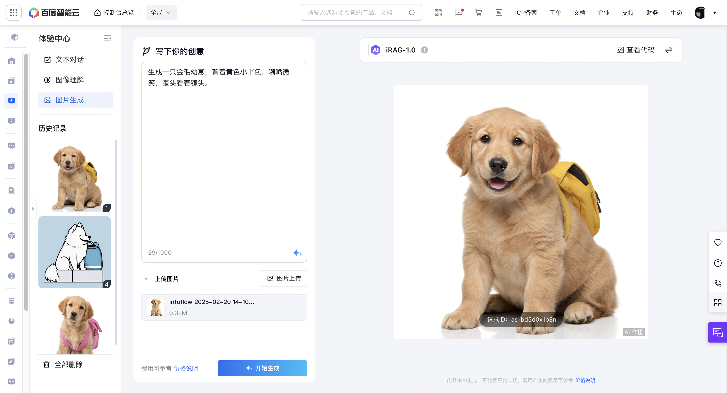Click the cube icon in left rail
The width and height of the screenshot is (727, 393).
12,235
